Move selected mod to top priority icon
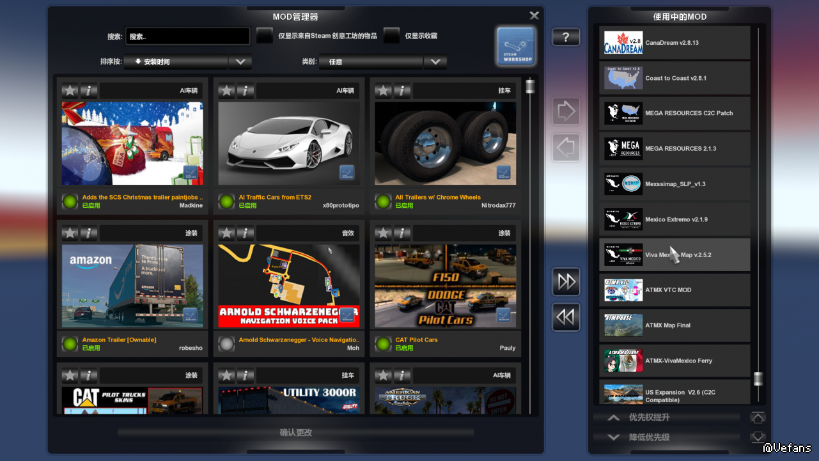 click(x=758, y=418)
